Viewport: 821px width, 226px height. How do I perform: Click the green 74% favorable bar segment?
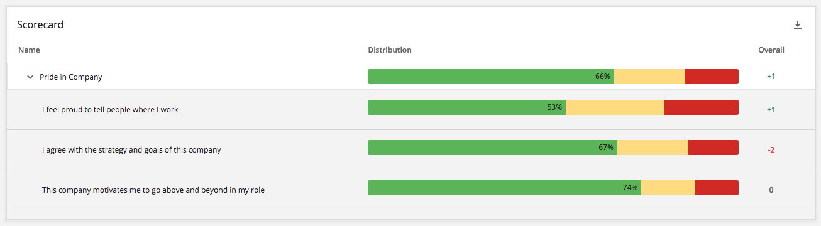point(504,188)
